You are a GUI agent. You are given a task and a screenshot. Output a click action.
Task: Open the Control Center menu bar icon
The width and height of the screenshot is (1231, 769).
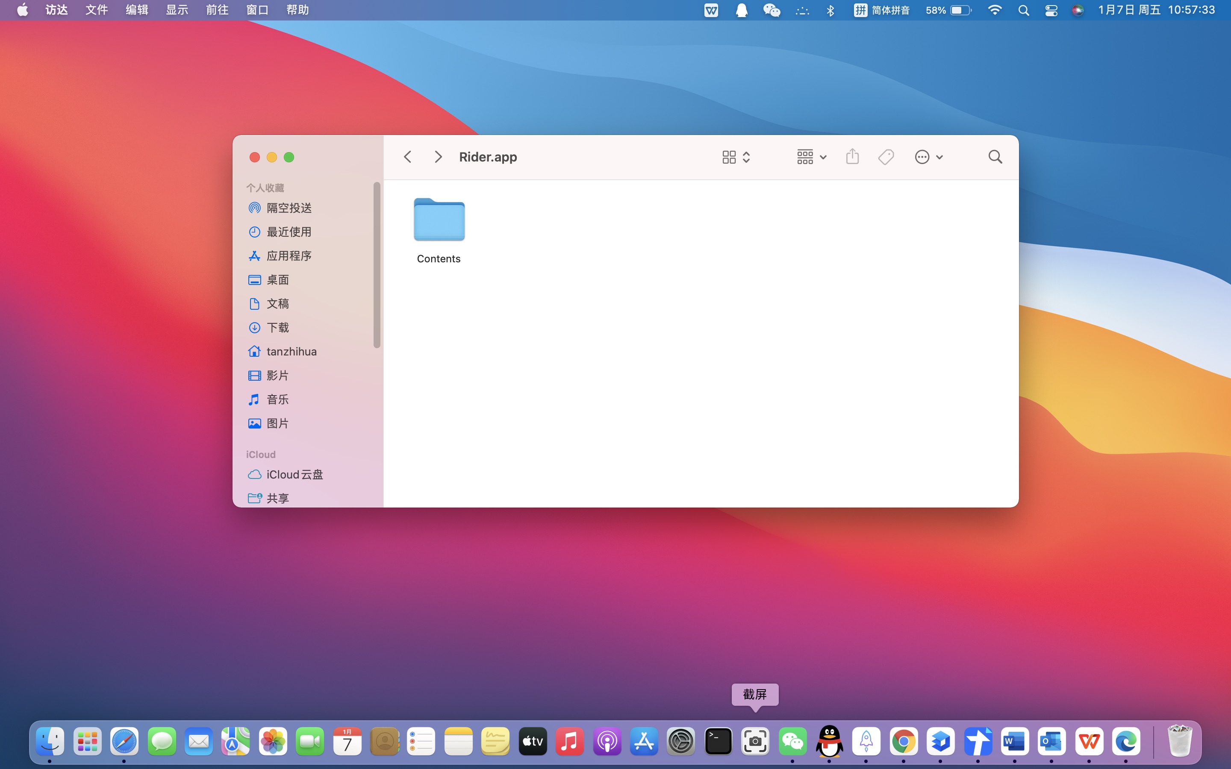point(1051,10)
